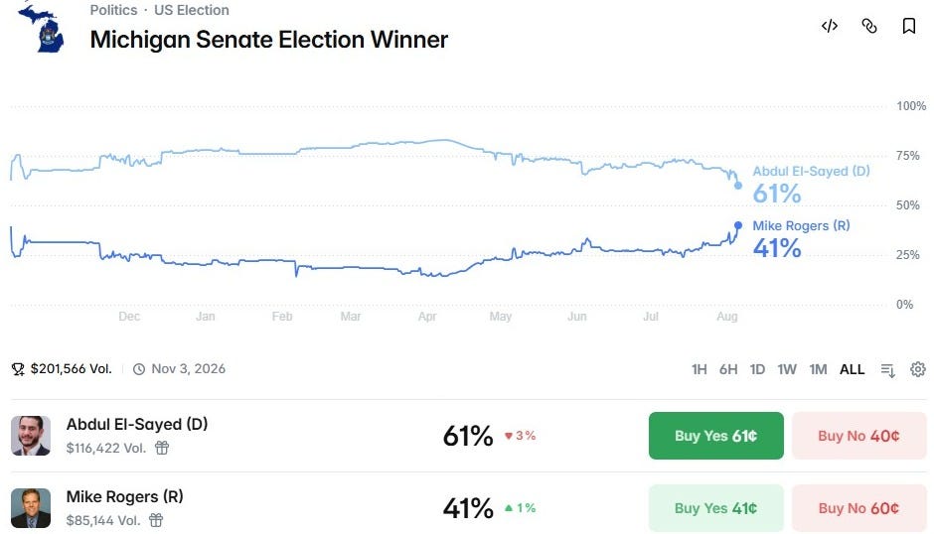Click the Michigan state logo
Image resolution: width=934 pixels, height=534 pixels.
pos(41,27)
